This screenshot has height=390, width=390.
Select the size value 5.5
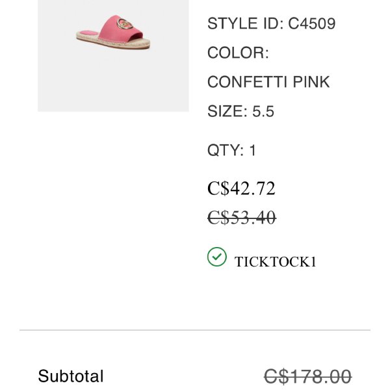coord(263,111)
